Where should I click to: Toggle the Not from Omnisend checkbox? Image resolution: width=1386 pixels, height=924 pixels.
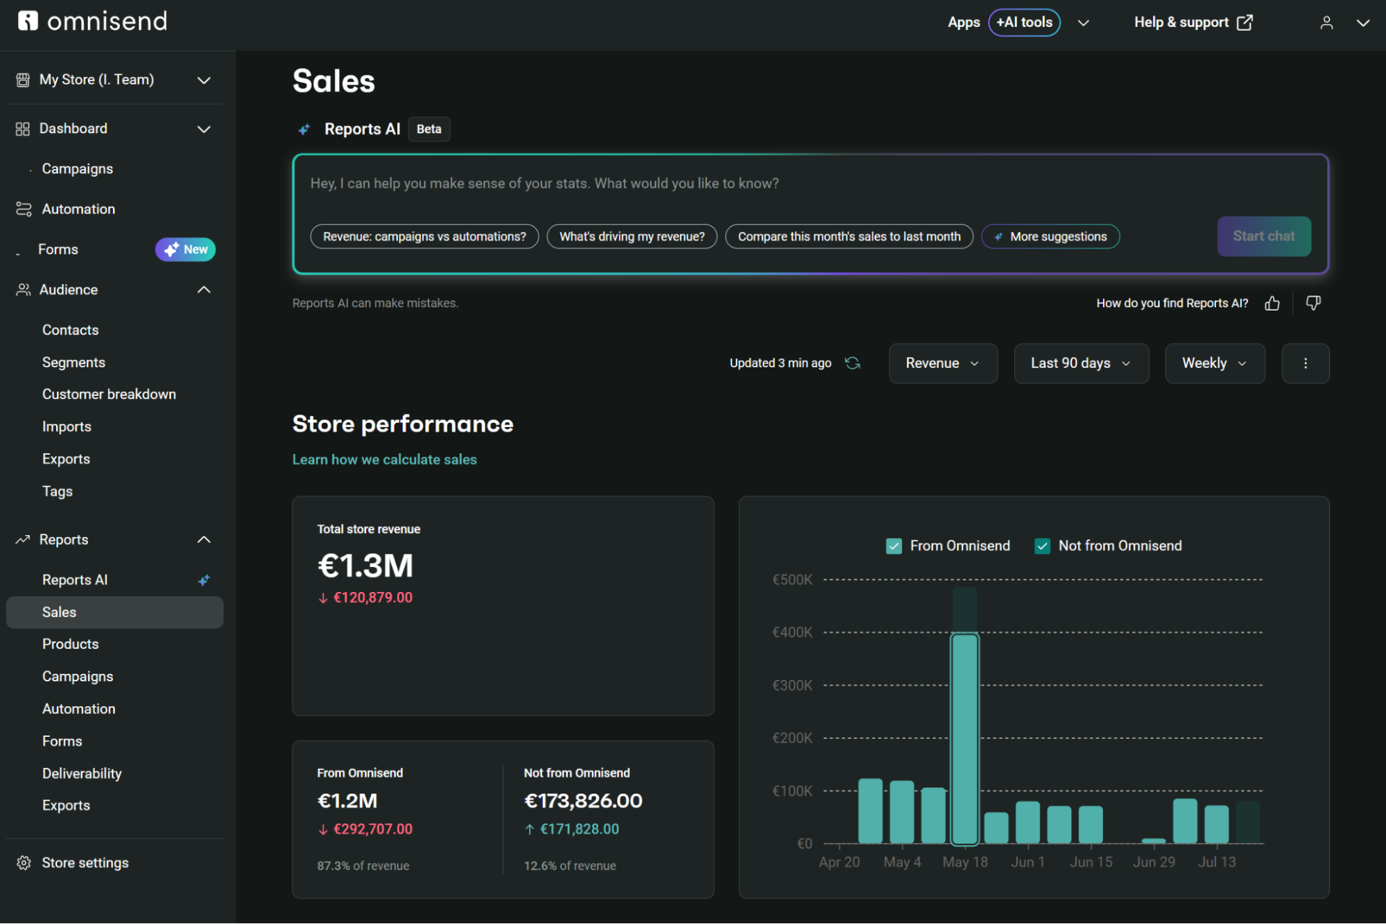(1043, 546)
